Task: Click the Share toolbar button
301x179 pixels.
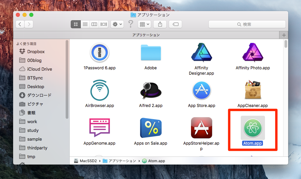Action: [160, 24]
